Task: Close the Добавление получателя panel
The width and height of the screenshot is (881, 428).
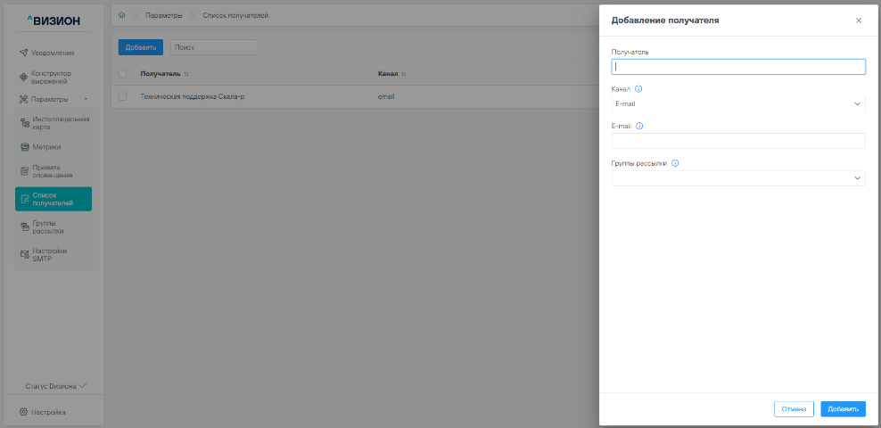Action: click(x=859, y=20)
